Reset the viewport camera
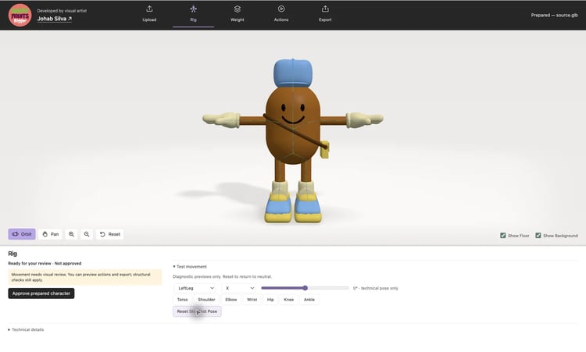Viewport: 586px width, 352px height. (110, 234)
